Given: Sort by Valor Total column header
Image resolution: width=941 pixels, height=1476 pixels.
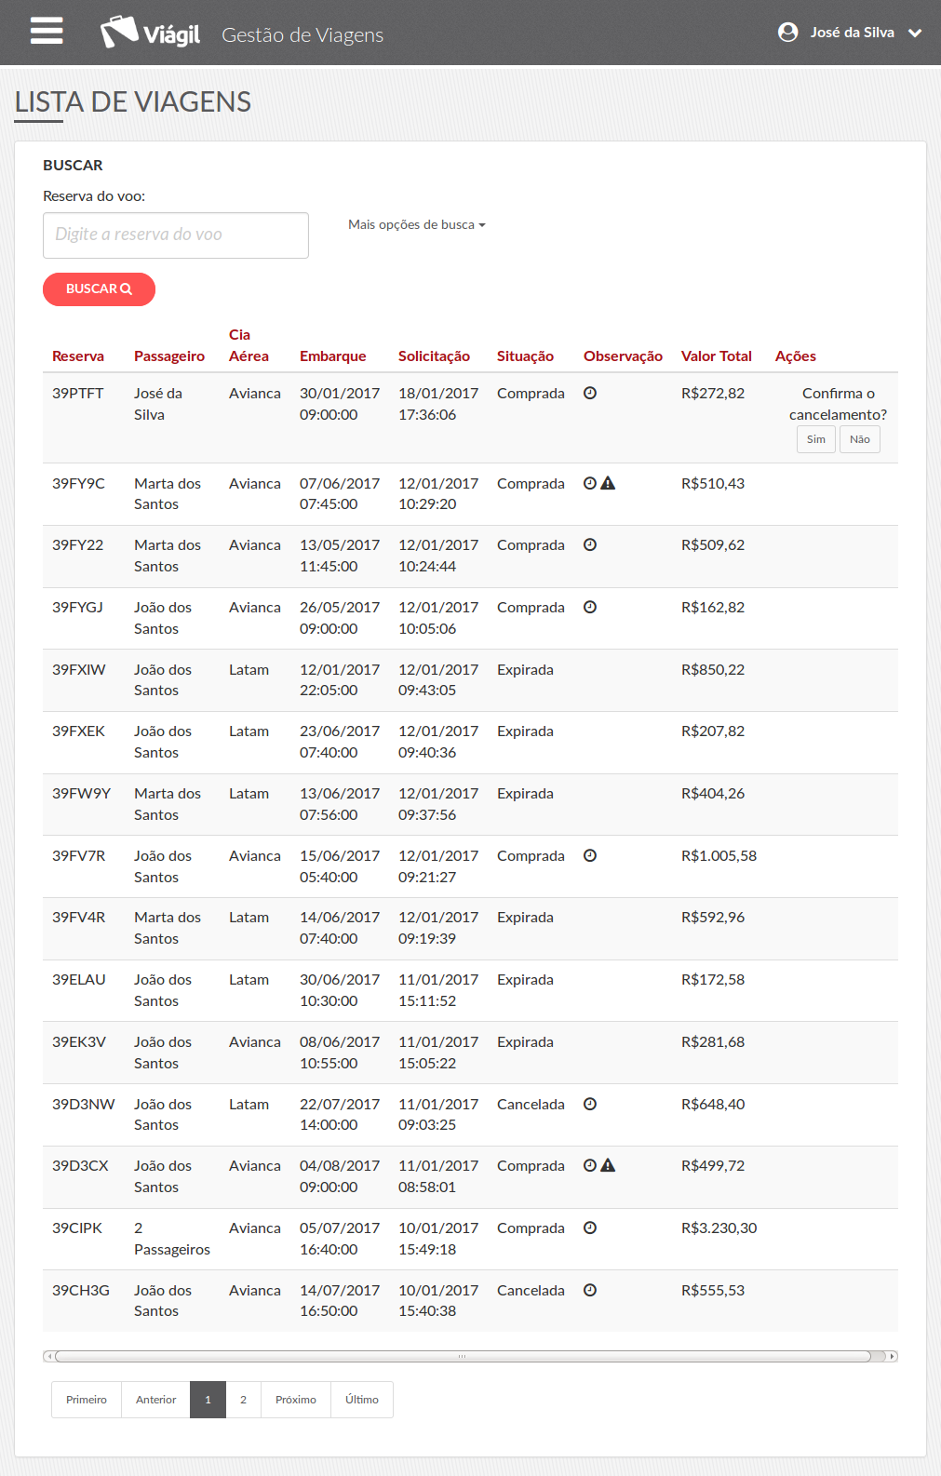Looking at the screenshot, I should pos(716,356).
